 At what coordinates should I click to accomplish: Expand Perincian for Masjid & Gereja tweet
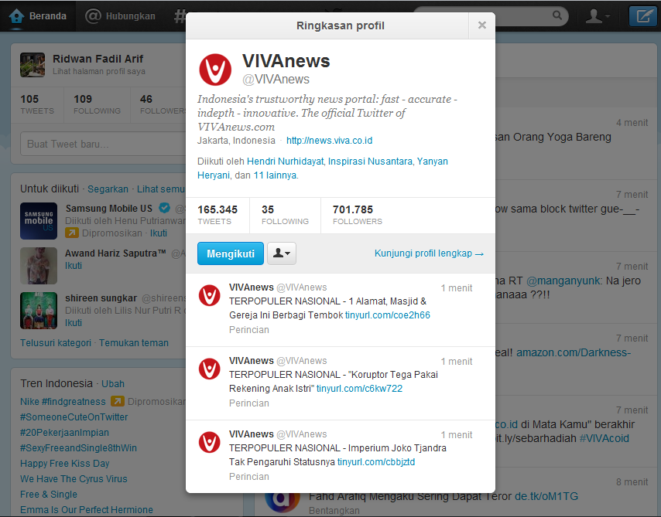click(x=249, y=330)
